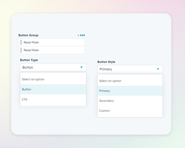Select the Custom style option
Viewport: 185px width, 148px height.
coord(130,111)
